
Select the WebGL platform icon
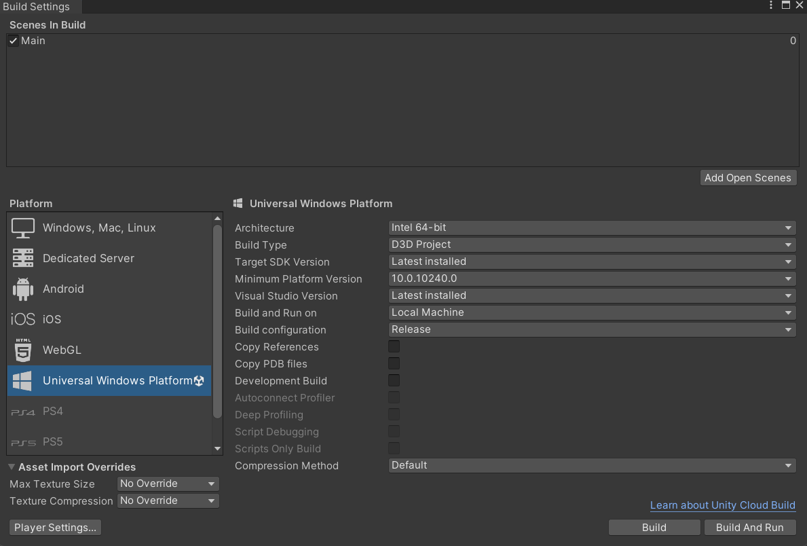pyautogui.click(x=22, y=349)
